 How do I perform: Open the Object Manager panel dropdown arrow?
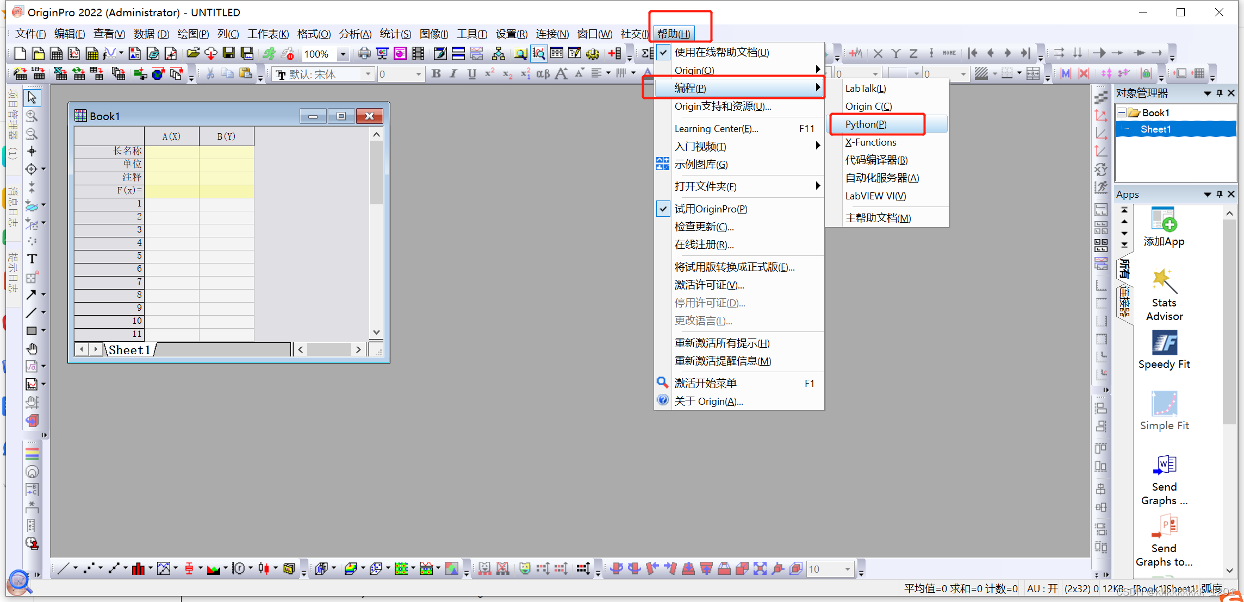[1208, 93]
